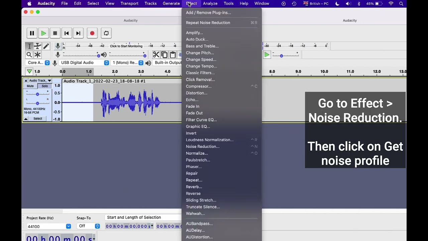428x241 pixels.
Task: Click Click to Start Monitoring meter
Action: tap(126, 46)
